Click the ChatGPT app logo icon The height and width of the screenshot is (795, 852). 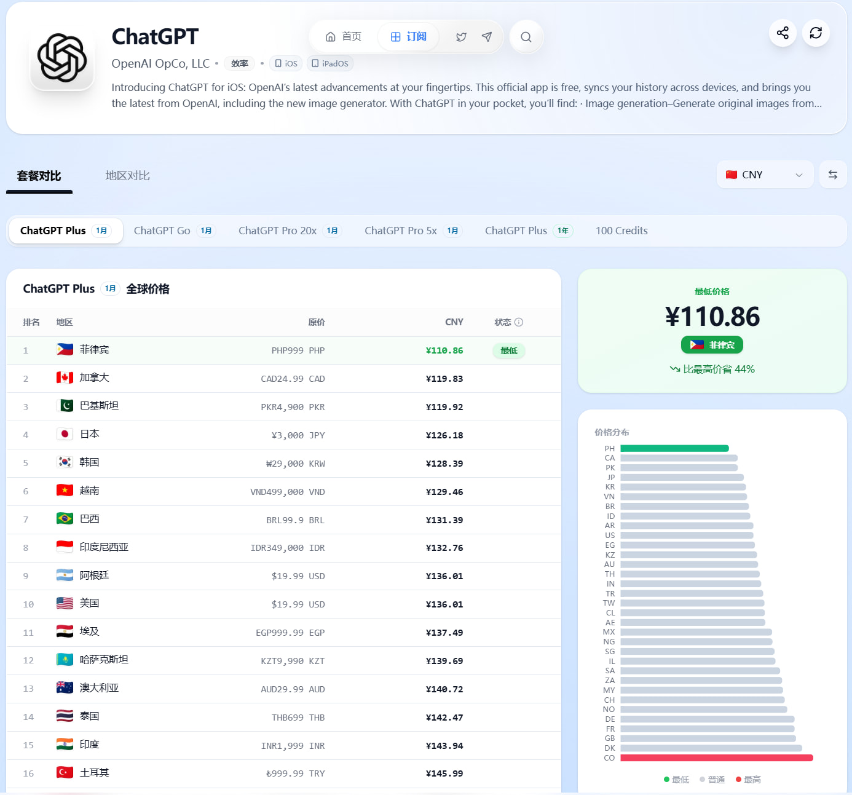(x=62, y=58)
